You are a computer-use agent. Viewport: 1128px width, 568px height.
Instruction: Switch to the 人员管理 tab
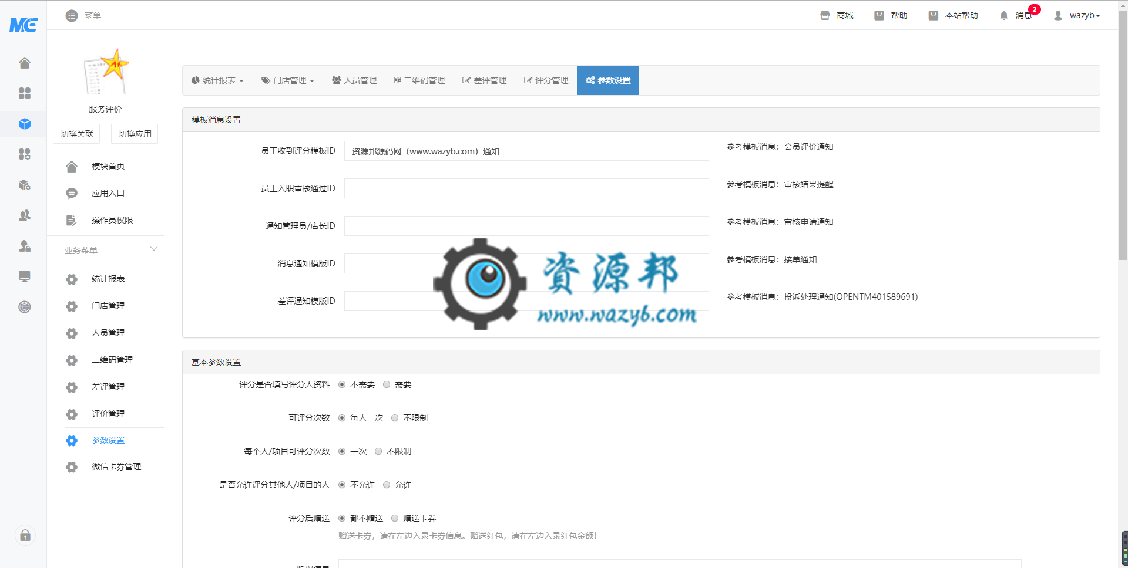click(x=354, y=80)
